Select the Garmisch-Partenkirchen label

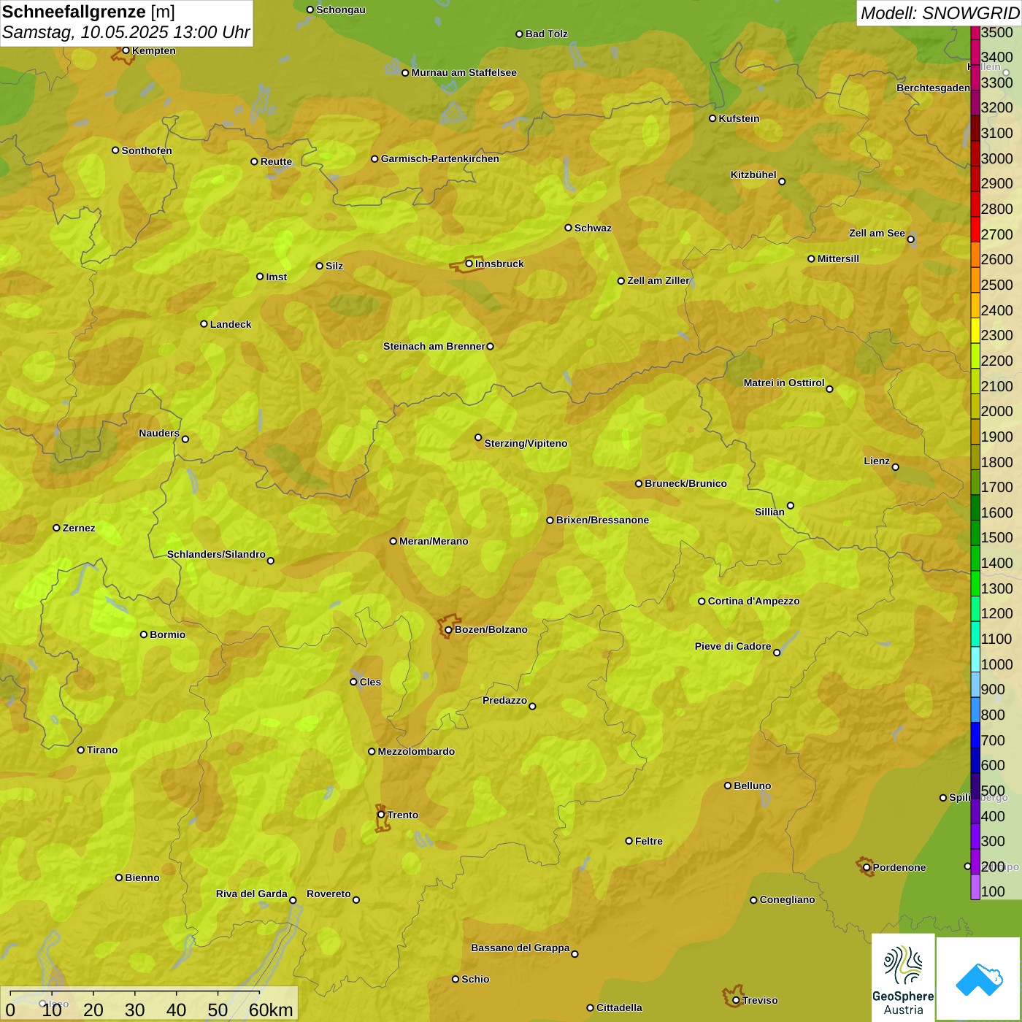(440, 158)
